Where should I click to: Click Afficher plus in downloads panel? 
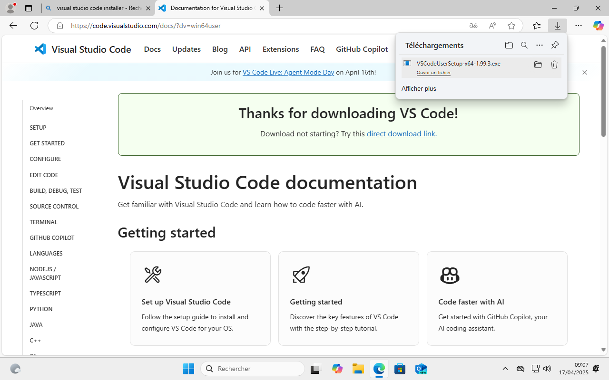point(419,89)
